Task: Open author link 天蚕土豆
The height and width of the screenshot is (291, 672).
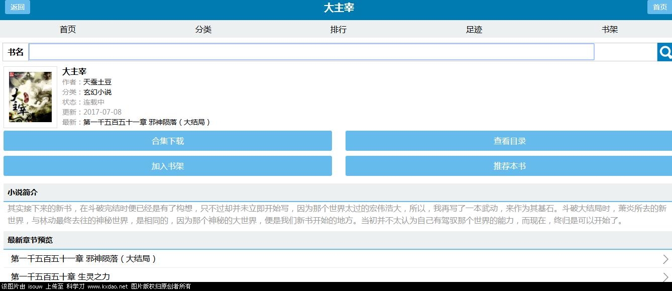Action: [97, 82]
